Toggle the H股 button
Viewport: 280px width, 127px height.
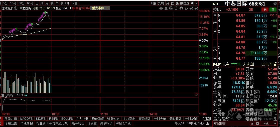[x=154, y=3]
